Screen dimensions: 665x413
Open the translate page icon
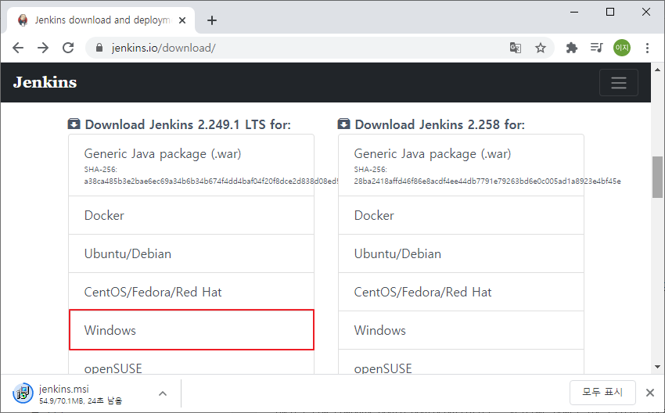pos(516,48)
